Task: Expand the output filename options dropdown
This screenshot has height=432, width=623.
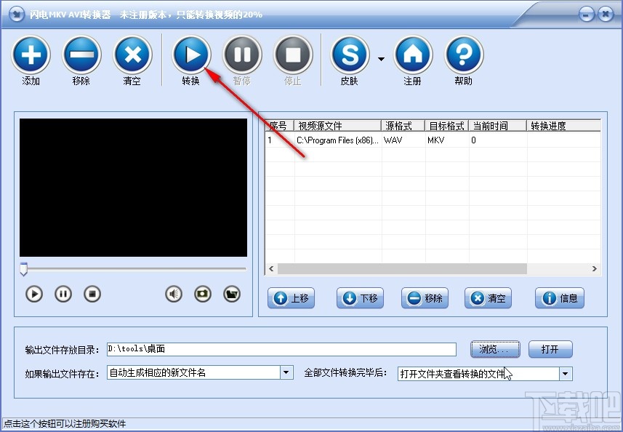Action: [x=286, y=372]
